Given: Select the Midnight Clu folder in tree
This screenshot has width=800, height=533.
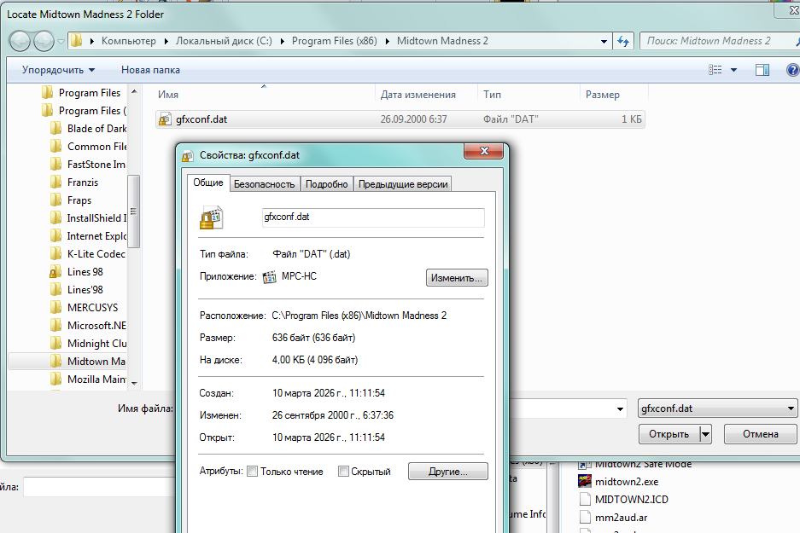Looking at the screenshot, I should point(97,344).
